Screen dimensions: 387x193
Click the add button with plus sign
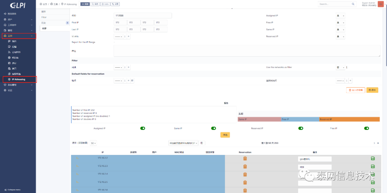pyautogui.click(x=85, y=4)
